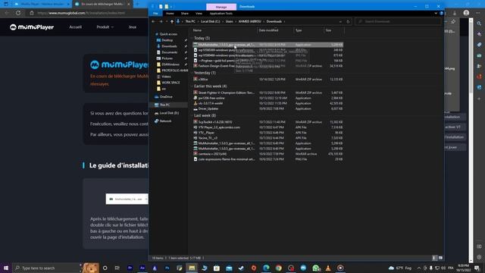Select Network in navigation pane
485x273 pixels.
(x=165, y=121)
